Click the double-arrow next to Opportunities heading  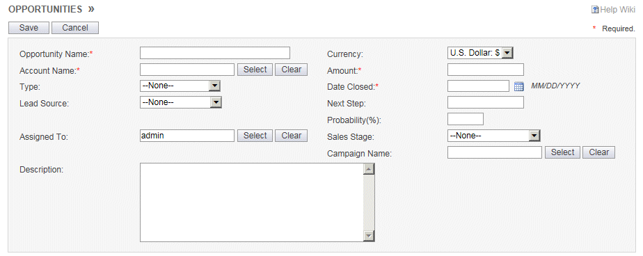(90, 9)
